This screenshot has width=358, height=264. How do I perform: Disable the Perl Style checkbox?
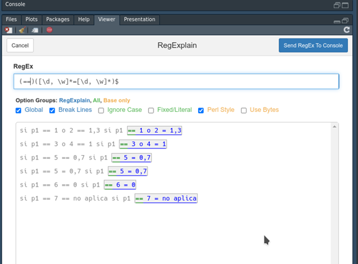click(201, 111)
